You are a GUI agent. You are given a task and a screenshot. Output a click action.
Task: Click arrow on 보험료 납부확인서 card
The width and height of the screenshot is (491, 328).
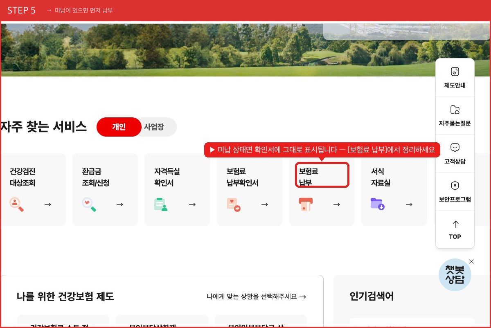point(265,204)
